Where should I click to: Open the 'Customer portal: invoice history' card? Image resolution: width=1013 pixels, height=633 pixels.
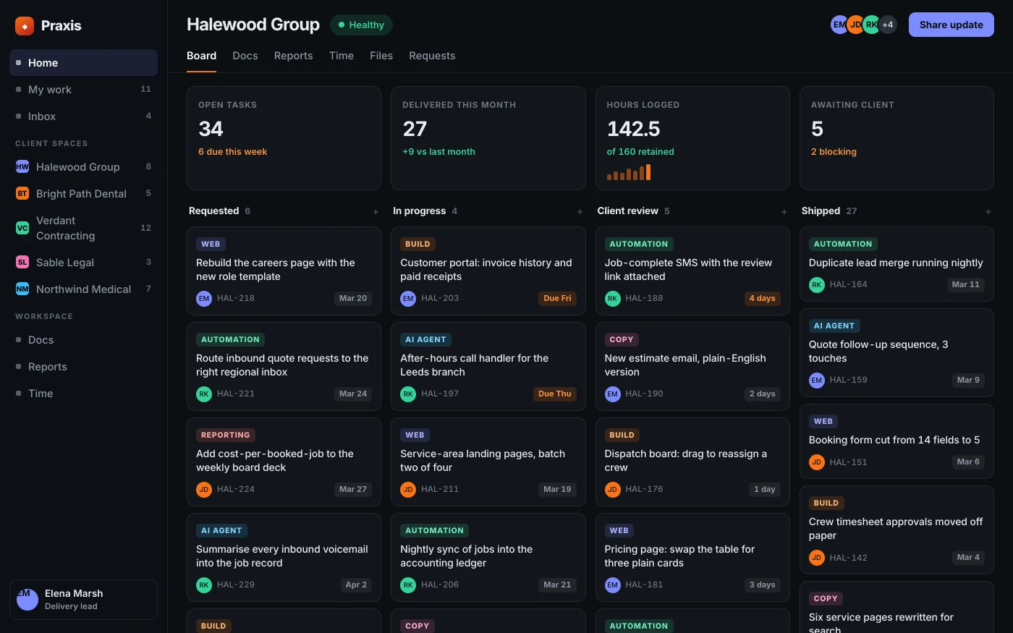click(x=488, y=271)
